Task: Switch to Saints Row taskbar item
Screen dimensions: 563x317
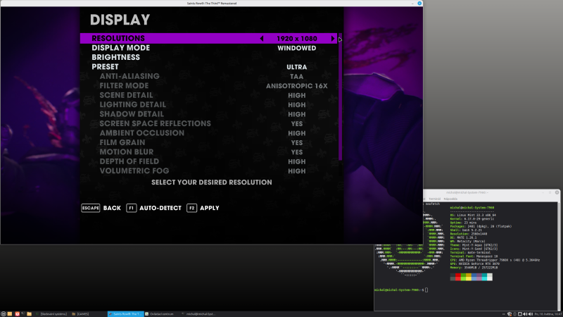Action: (126, 313)
